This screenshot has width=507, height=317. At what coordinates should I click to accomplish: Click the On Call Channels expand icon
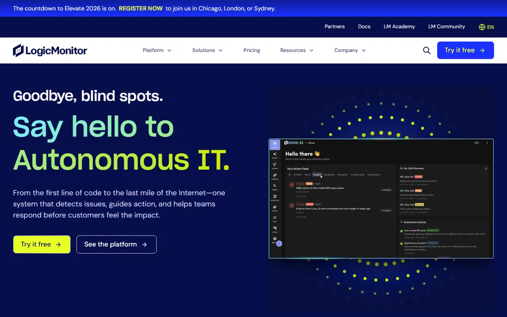[x=486, y=168]
